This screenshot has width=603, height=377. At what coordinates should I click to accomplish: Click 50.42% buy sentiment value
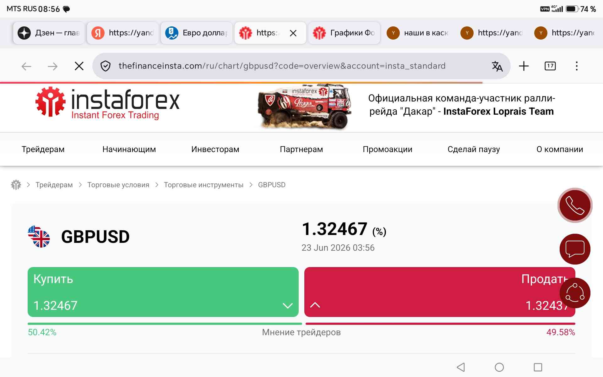point(42,332)
